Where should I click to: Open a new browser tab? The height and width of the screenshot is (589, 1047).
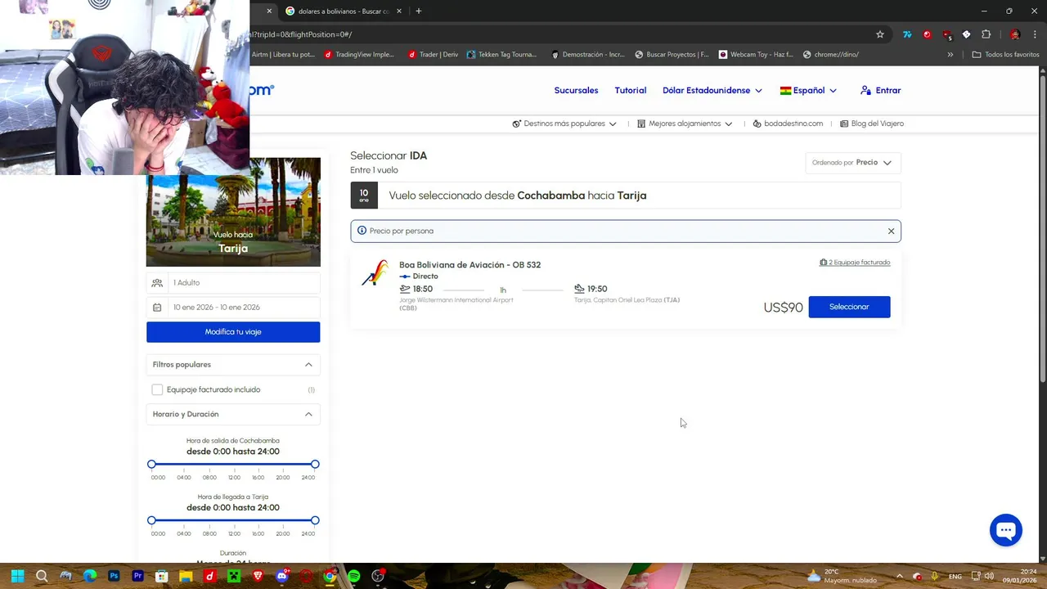tap(418, 11)
